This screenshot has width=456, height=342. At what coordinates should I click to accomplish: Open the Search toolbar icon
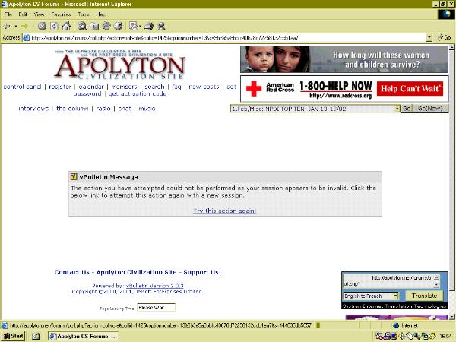pos(82,27)
